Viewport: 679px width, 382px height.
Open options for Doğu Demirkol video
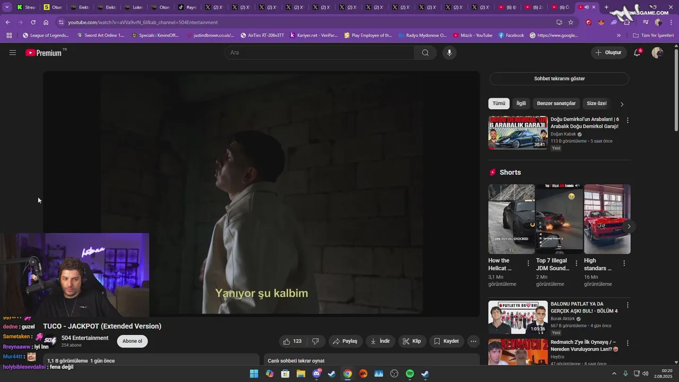[628, 120]
